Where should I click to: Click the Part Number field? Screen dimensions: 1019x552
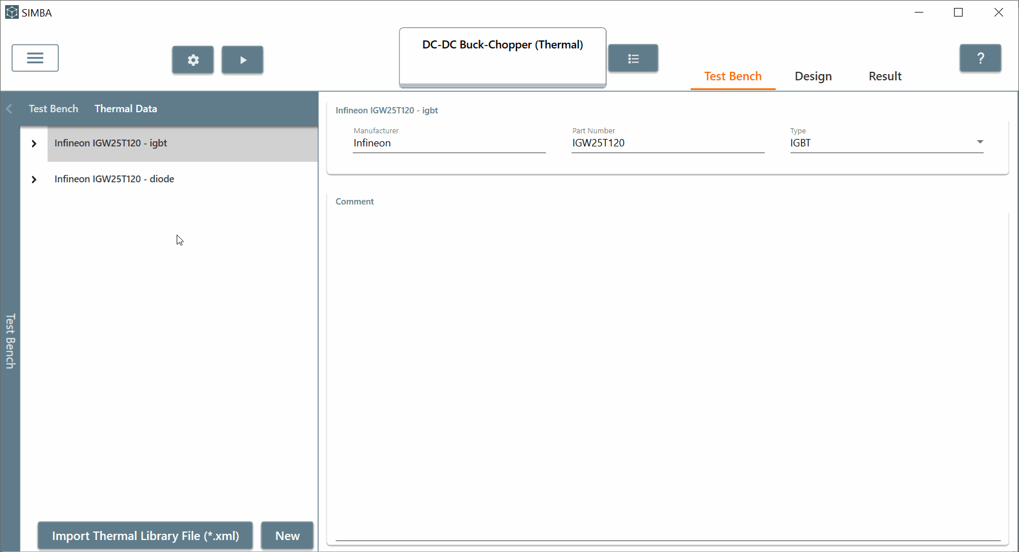coord(667,143)
